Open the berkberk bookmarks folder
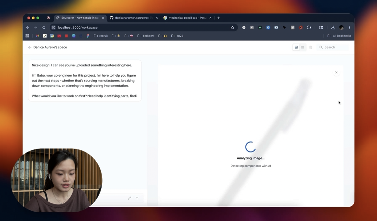Screen dimensions: 377x221 coord(146,36)
